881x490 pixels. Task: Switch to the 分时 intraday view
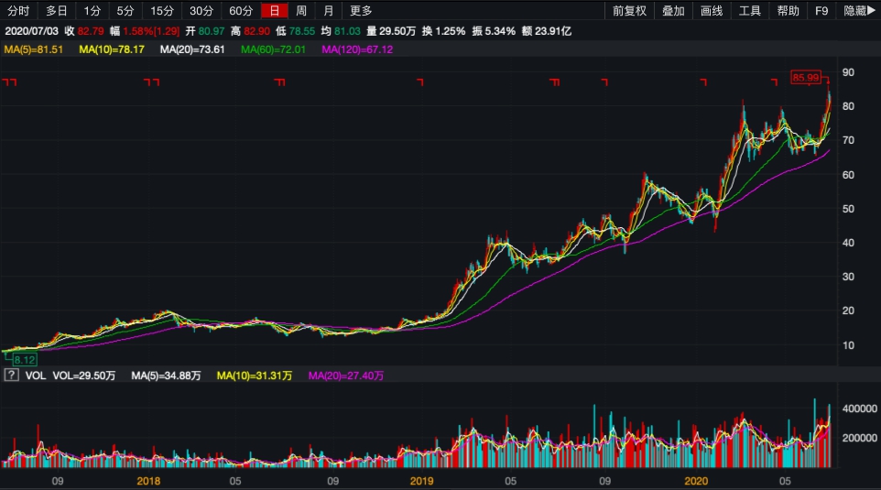coord(18,11)
